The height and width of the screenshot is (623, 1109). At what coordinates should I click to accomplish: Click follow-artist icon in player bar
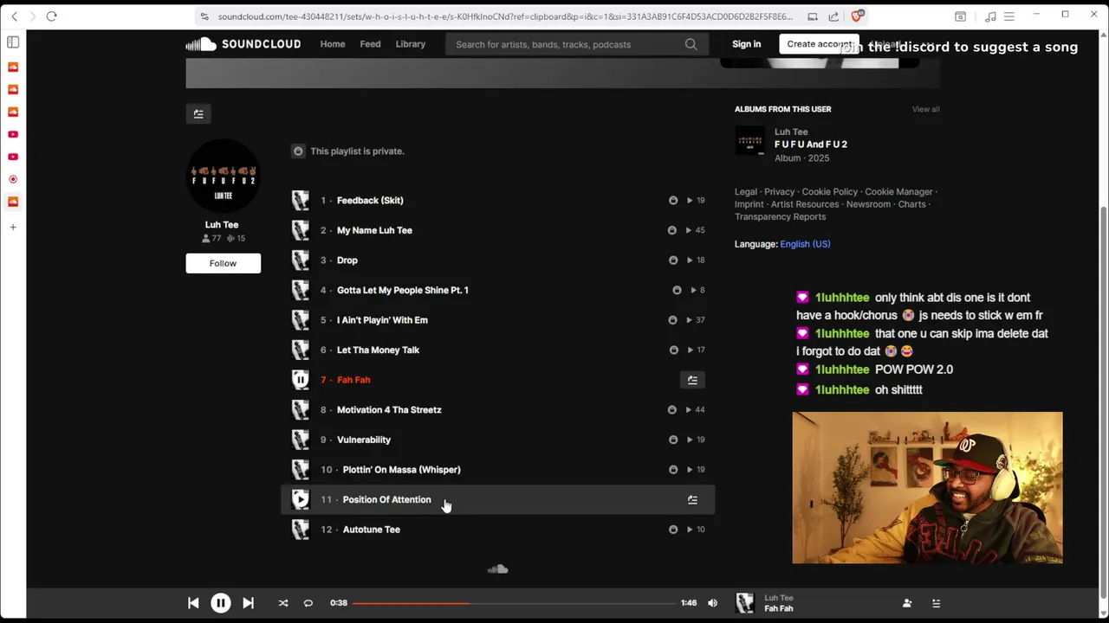click(907, 603)
